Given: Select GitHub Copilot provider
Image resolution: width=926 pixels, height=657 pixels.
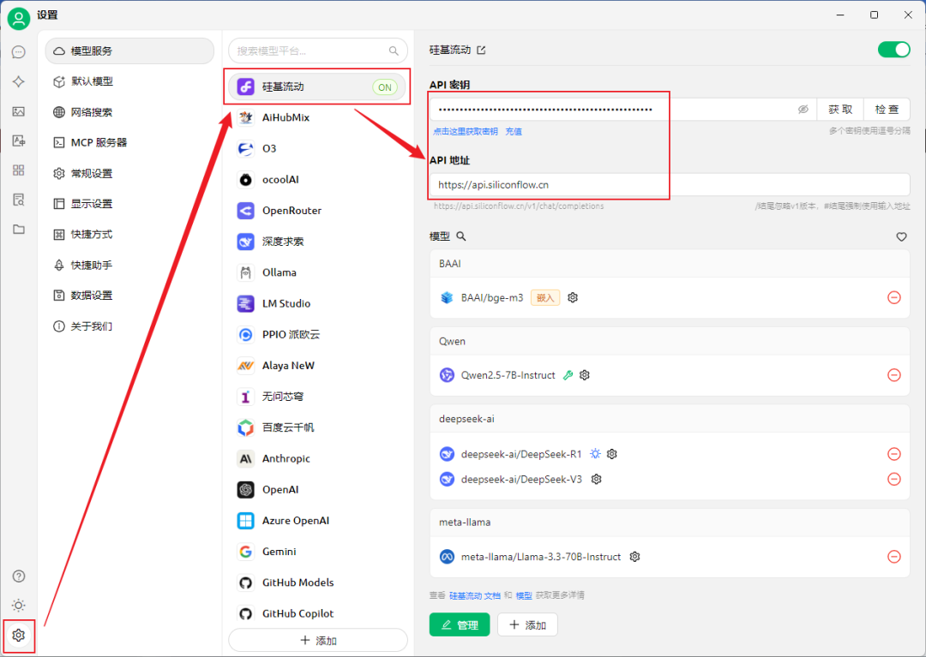Looking at the screenshot, I should [x=318, y=613].
